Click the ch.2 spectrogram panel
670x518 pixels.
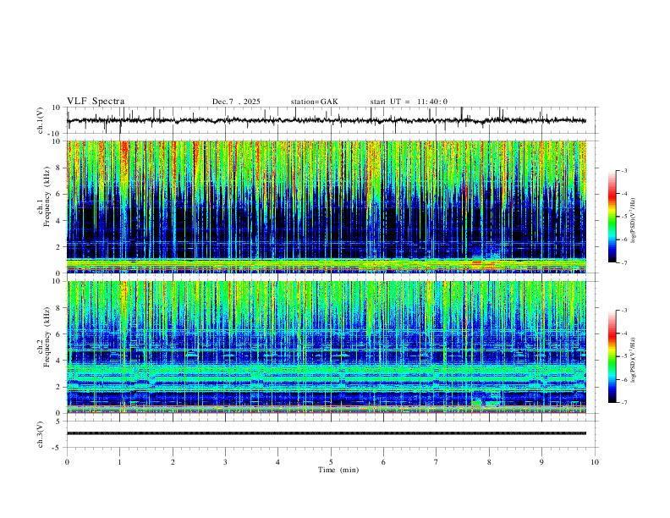[327, 347]
